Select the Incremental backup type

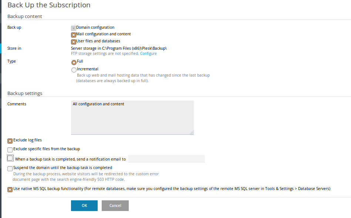tap(74, 70)
